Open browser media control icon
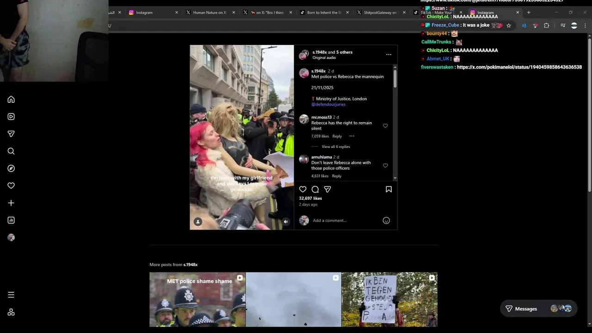The image size is (592, 333). click(563, 25)
